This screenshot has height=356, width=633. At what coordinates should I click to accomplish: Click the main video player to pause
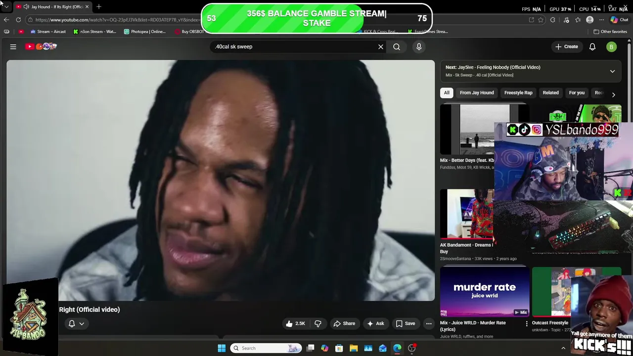221,180
